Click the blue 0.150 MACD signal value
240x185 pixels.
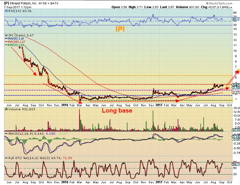click(51, 134)
